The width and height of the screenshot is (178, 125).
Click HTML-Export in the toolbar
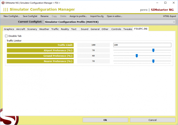[x=169, y=16]
